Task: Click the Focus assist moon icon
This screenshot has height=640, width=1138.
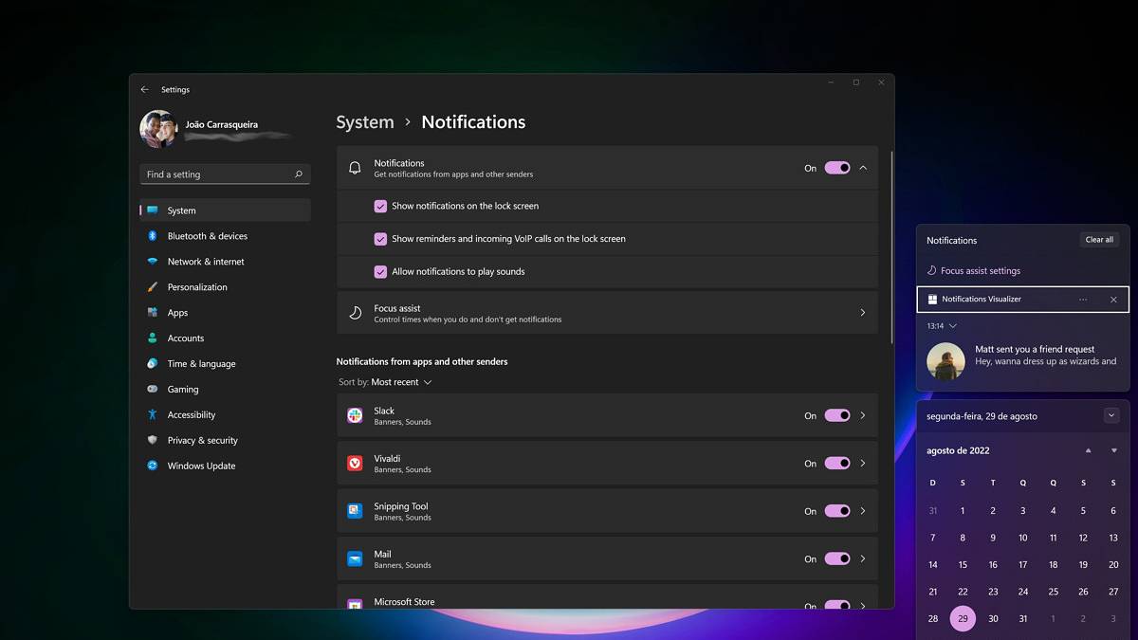Action: [355, 313]
